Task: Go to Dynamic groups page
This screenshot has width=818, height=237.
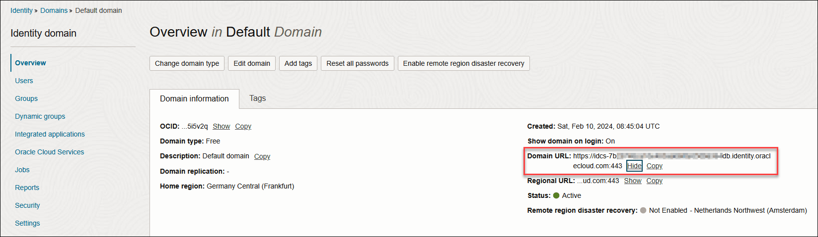Action: click(x=40, y=116)
